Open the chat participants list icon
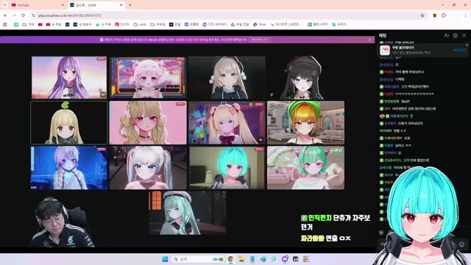The width and height of the screenshot is (471, 265). tap(446, 35)
